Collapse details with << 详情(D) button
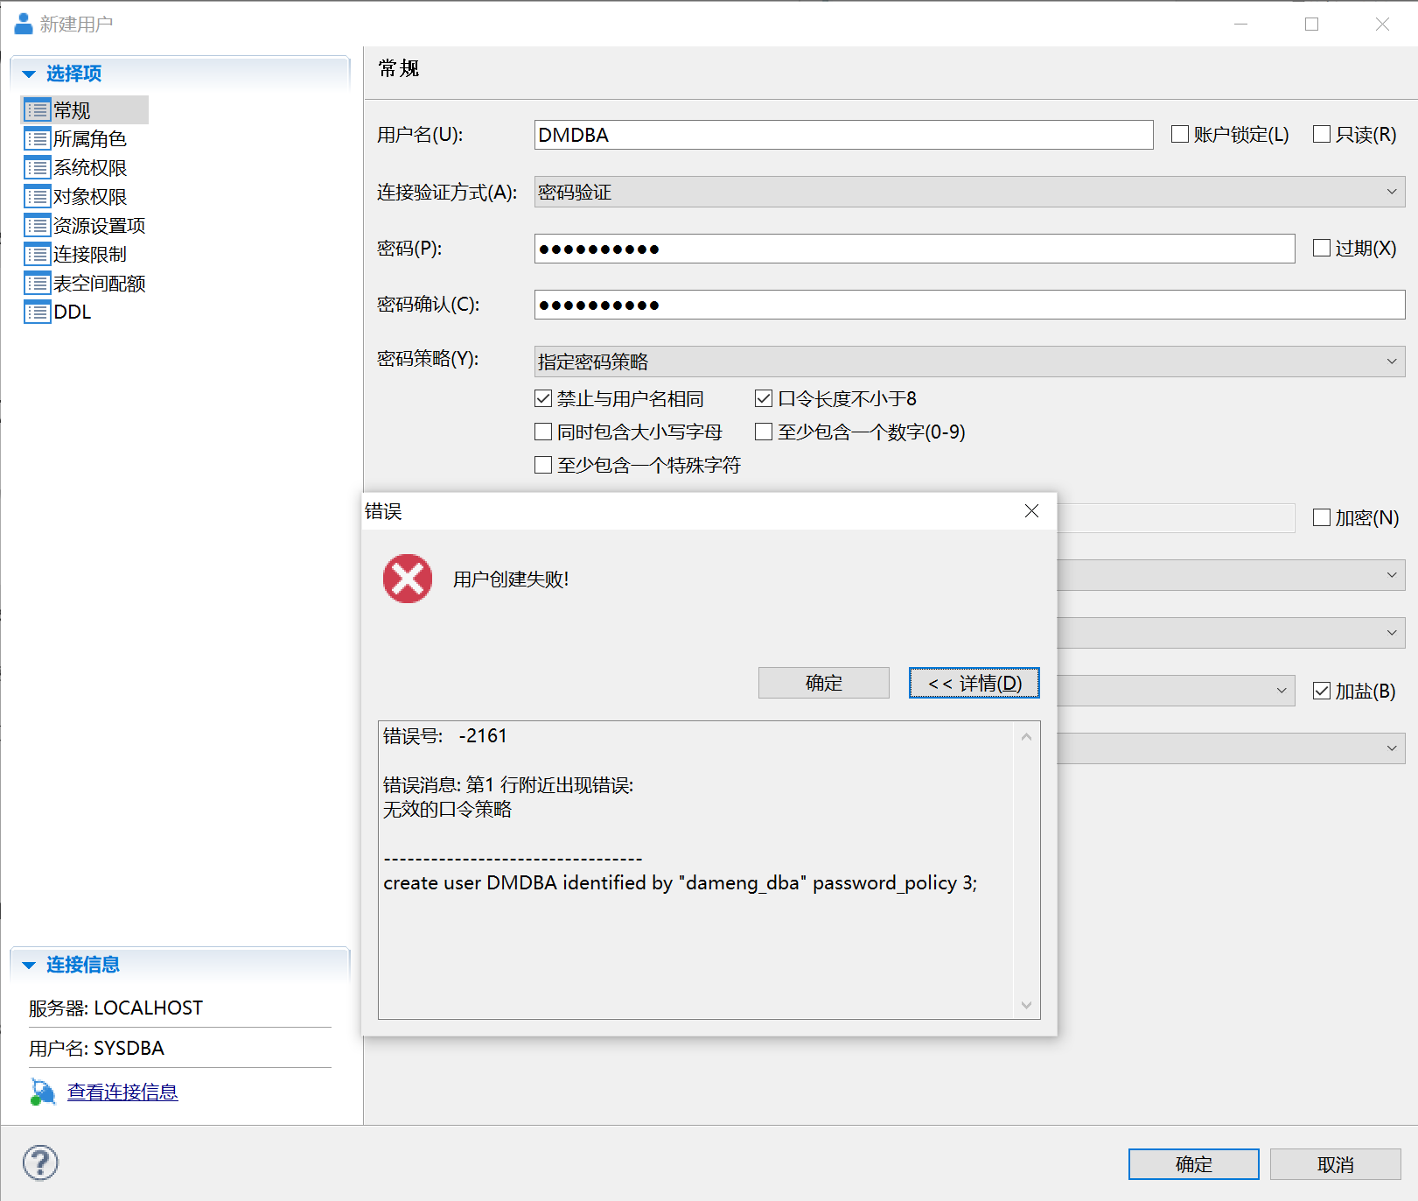Image resolution: width=1418 pixels, height=1201 pixels. (x=974, y=683)
